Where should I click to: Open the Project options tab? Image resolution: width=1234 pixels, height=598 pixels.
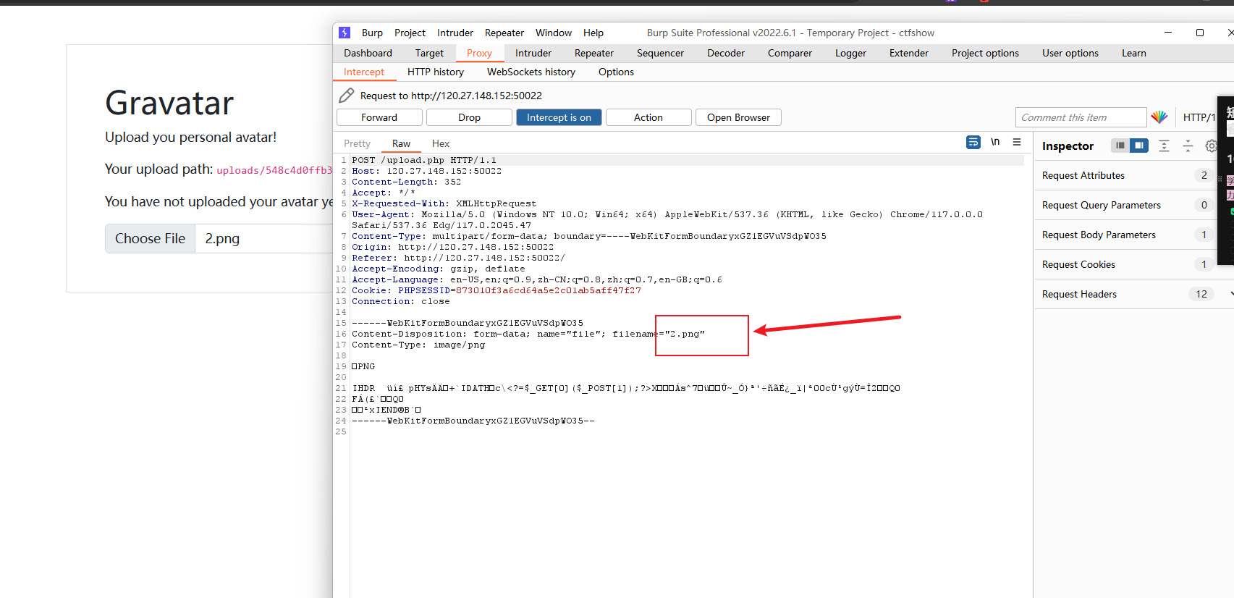[985, 53]
